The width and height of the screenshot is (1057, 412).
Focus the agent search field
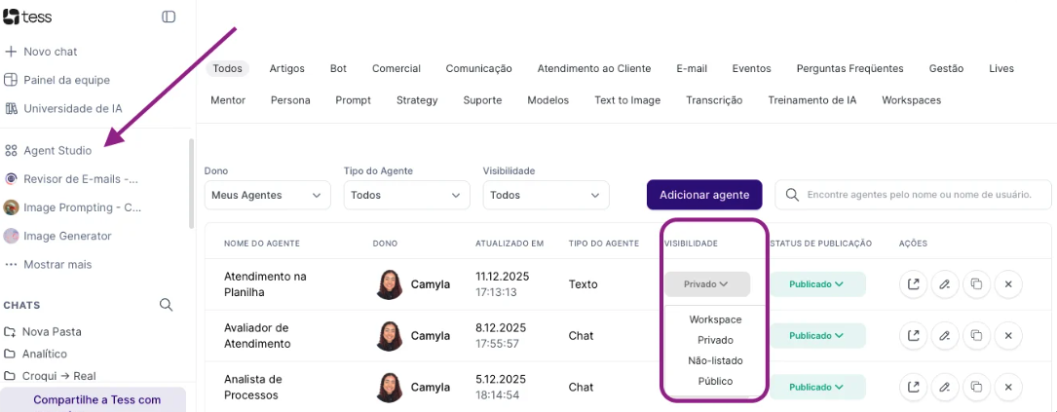(x=914, y=195)
